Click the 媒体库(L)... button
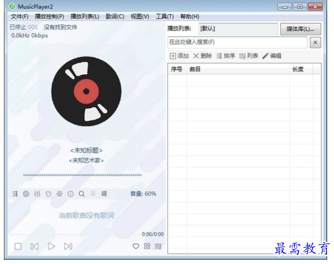 300,29
